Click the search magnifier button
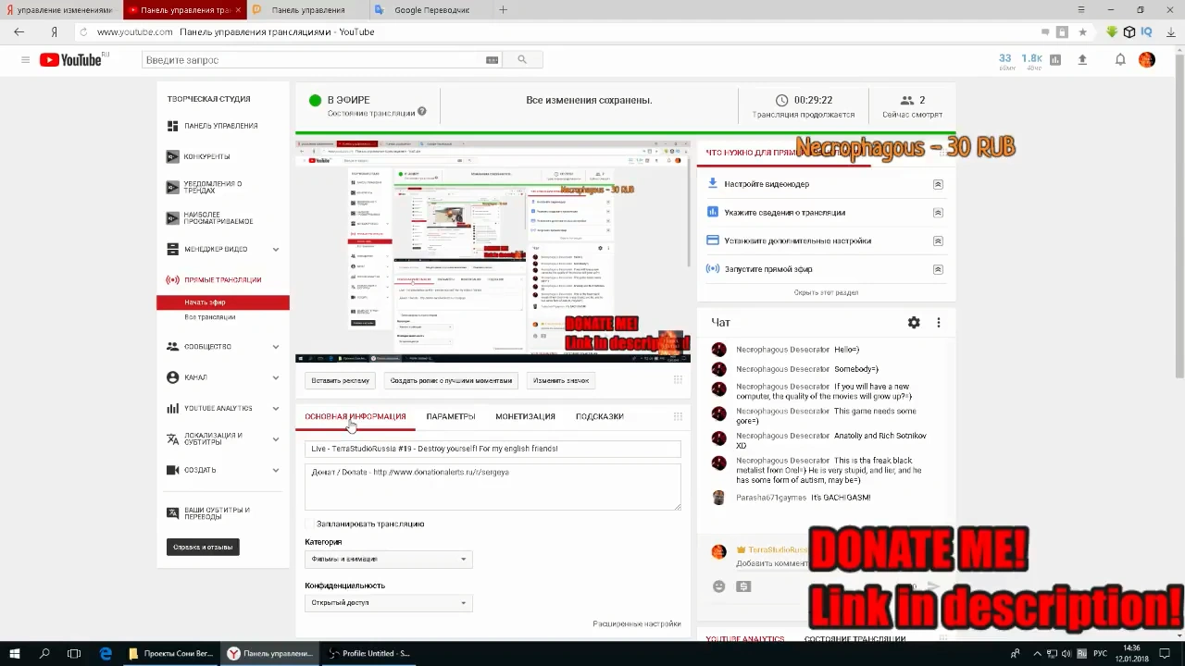Screen dimensions: 1185x666 pos(522,60)
